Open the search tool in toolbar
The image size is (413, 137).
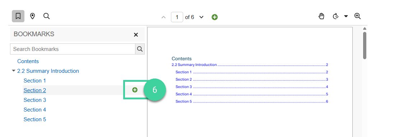(47, 16)
